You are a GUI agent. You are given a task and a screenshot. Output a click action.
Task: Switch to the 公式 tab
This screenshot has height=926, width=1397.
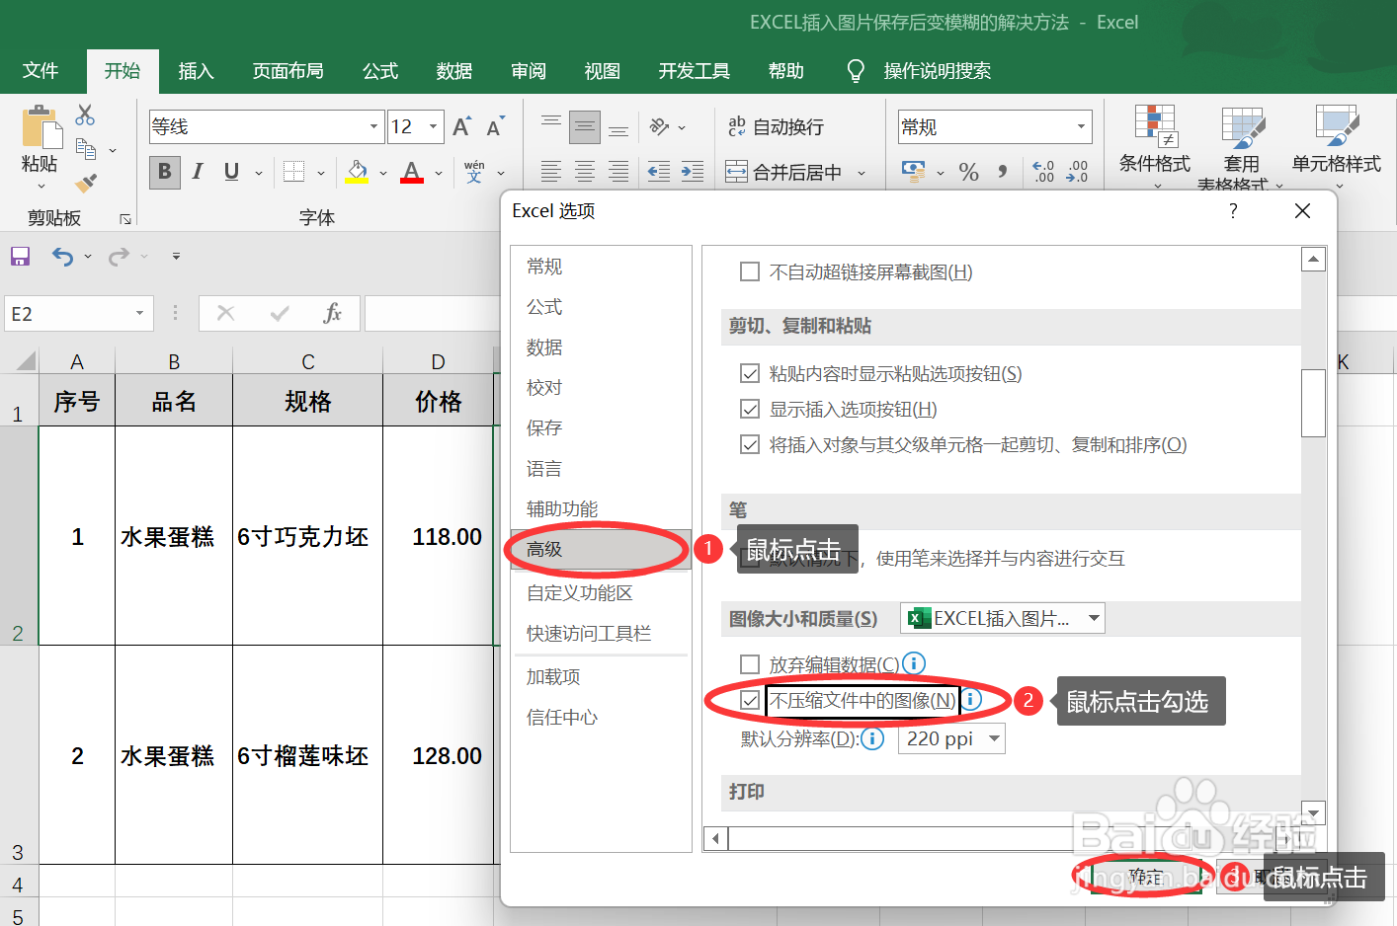tap(380, 71)
